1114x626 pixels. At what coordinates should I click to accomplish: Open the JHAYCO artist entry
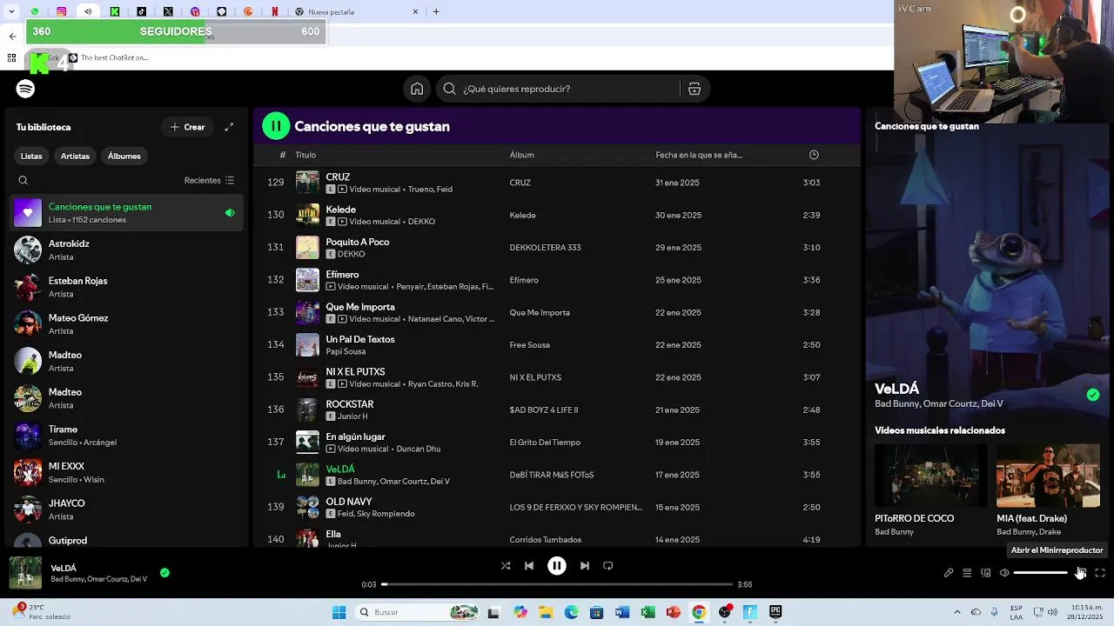point(127,509)
